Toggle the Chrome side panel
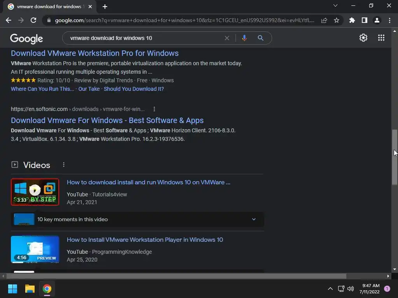The image size is (398, 298). pyautogui.click(x=365, y=20)
